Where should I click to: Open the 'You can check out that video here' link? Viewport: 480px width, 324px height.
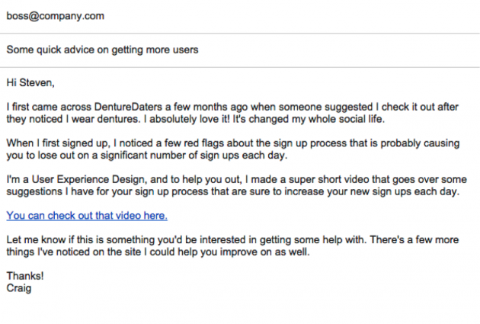point(87,216)
